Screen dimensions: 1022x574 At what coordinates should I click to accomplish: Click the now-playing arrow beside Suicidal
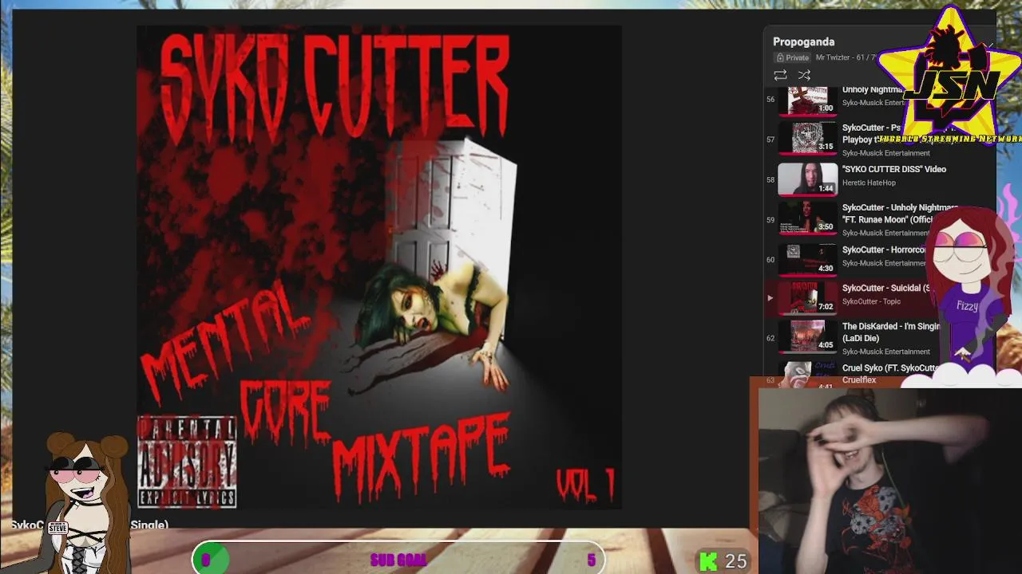pos(770,298)
